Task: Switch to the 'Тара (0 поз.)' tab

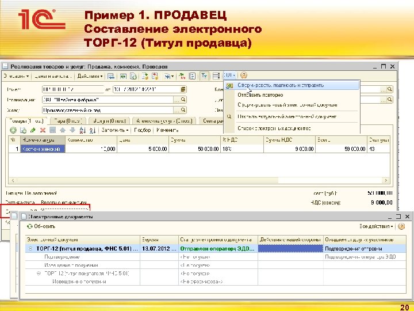Action: (x=68, y=121)
